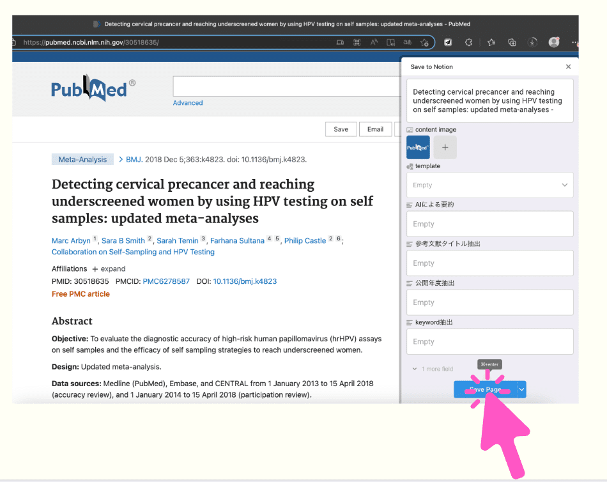Open the DOI 10.1136/bmj.k4823 link
The image size is (607, 482).
coord(245,281)
